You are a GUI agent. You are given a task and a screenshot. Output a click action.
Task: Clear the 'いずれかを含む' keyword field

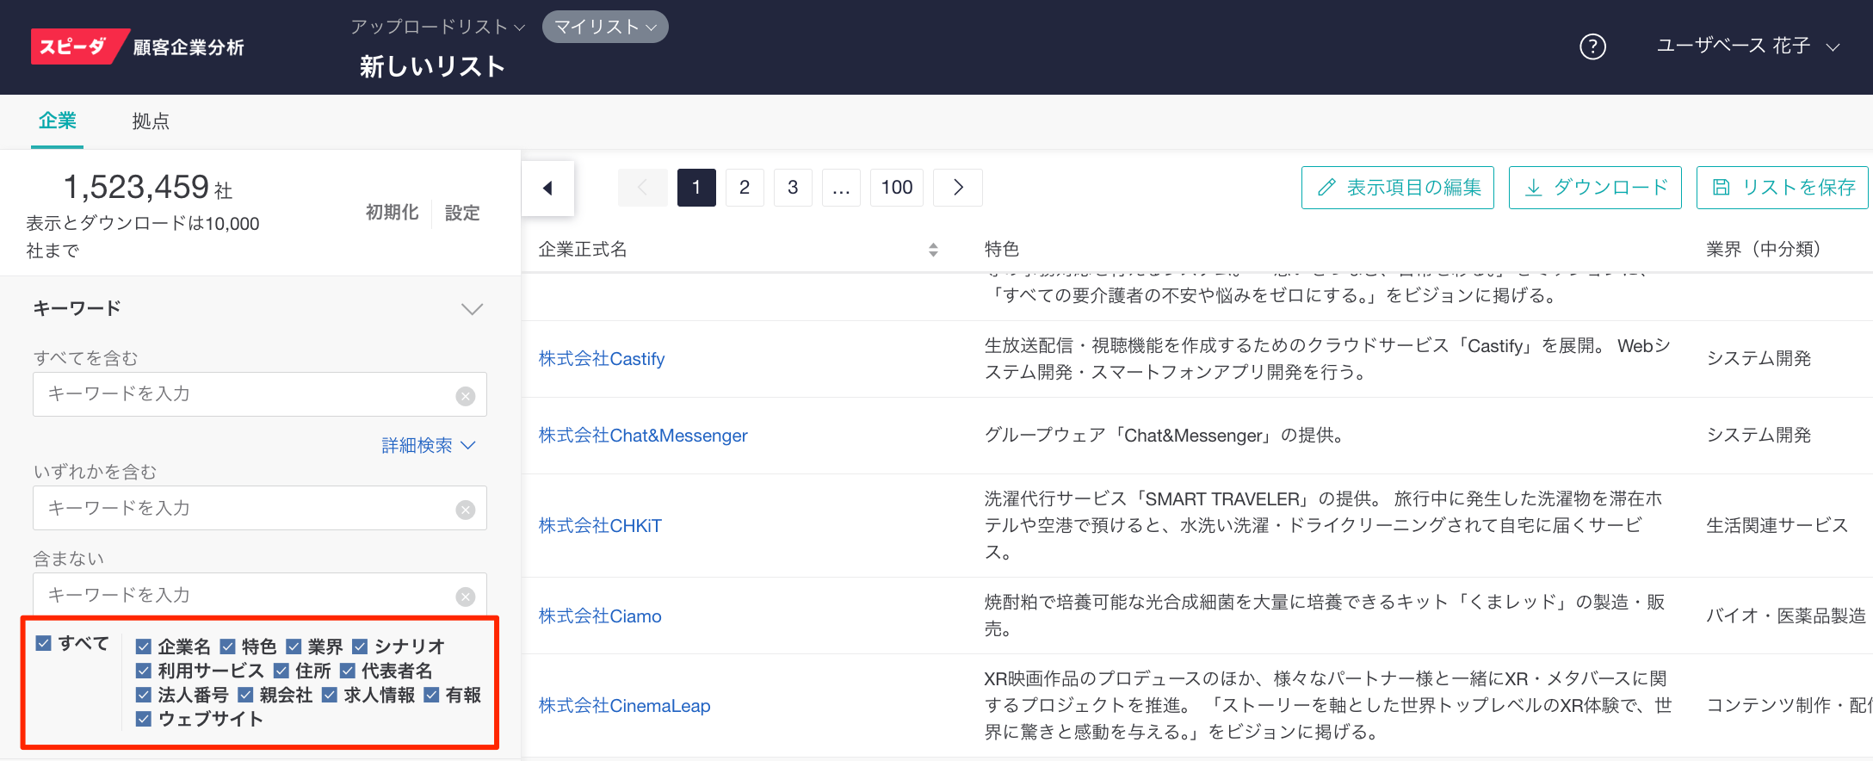point(466,510)
